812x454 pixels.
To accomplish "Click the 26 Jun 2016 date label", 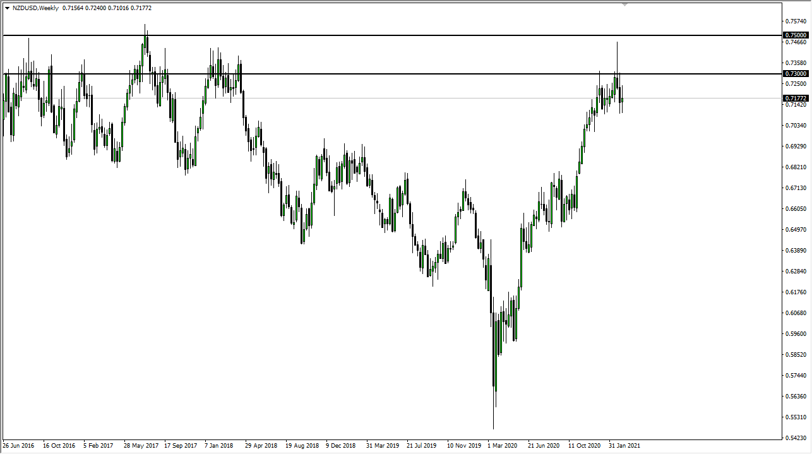I will [x=20, y=445].
